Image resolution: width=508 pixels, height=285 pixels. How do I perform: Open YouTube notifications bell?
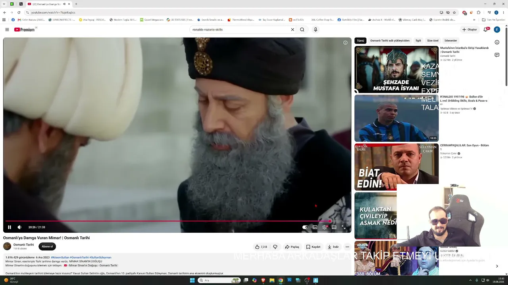pyautogui.click(x=485, y=30)
